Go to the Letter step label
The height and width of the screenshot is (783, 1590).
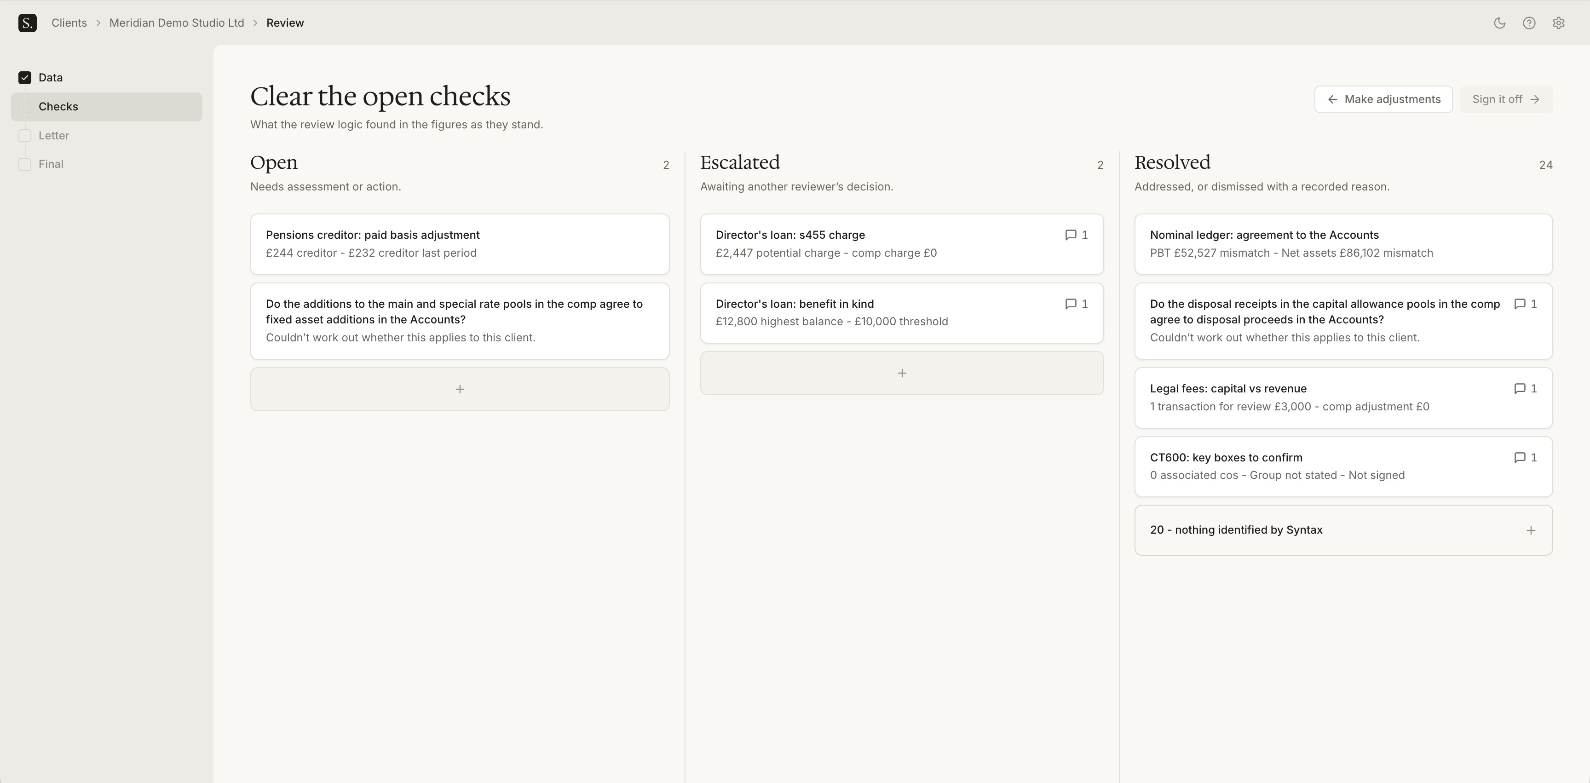pos(54,136)
